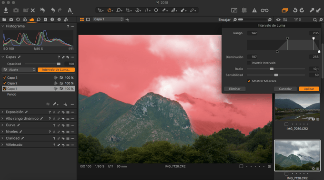Tick the select box under IMG_7059.CR2 thumbnail
The image size is (324, 180).
[x=286, y=124]
